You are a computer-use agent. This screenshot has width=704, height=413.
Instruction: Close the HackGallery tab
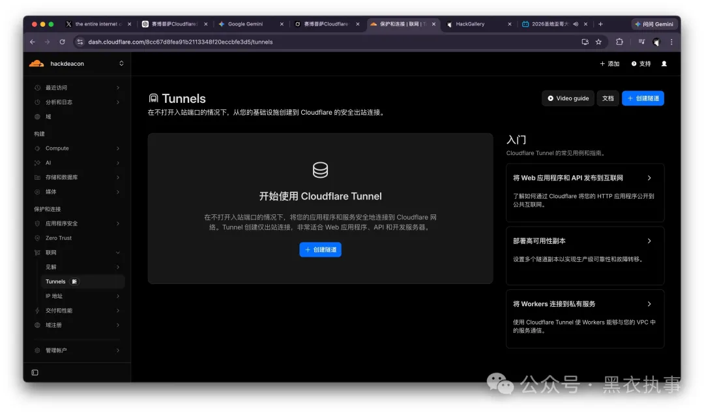tap(510, 24)
